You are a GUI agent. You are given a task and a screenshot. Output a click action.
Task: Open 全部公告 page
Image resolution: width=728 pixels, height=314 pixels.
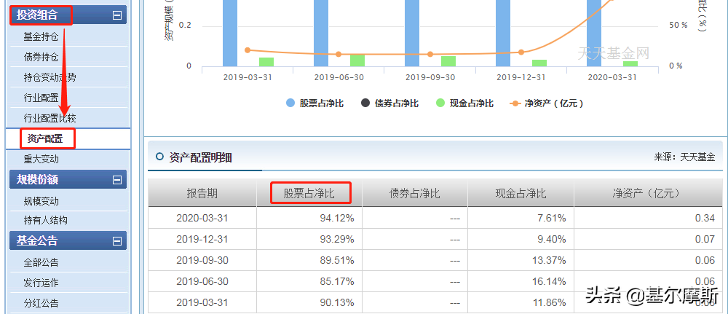(41, 262)
